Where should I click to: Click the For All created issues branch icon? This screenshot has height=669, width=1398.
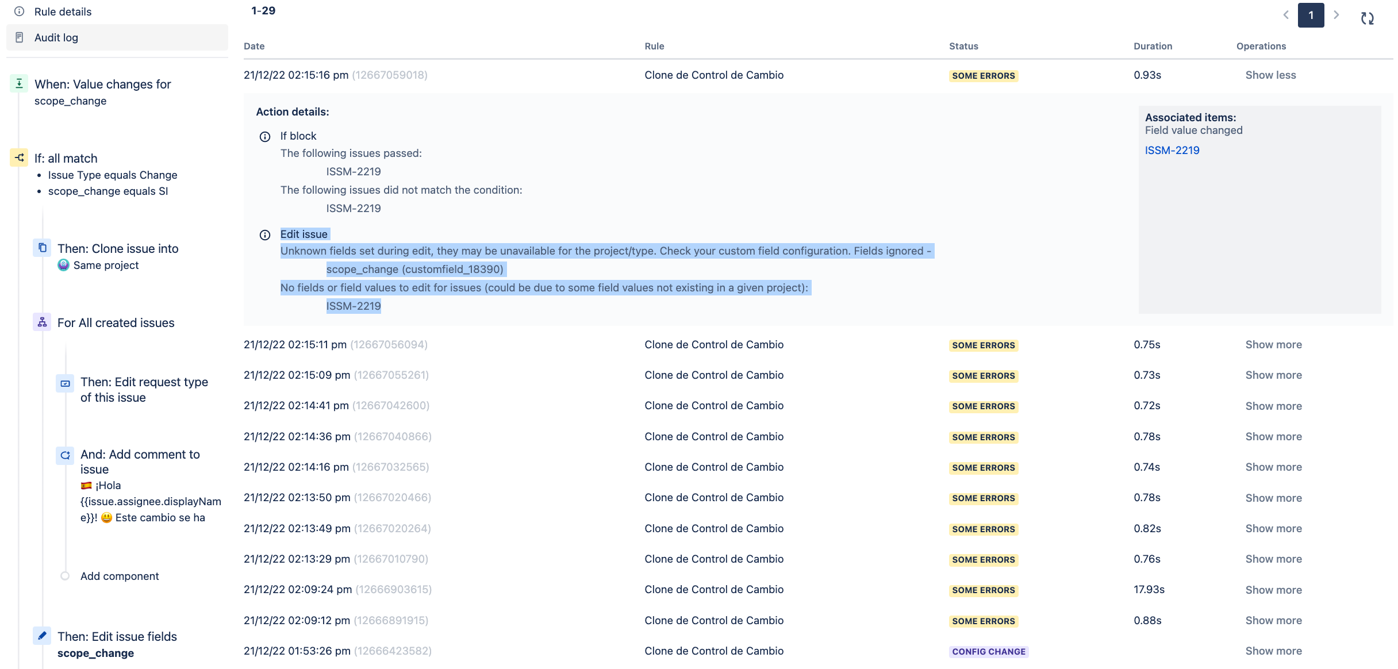tap(42, 322)
